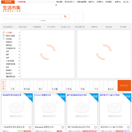Viewport: 132px width, 132px height.
Task: Expand the 今日推薦 category arrow
Action: tap(19, 33)
